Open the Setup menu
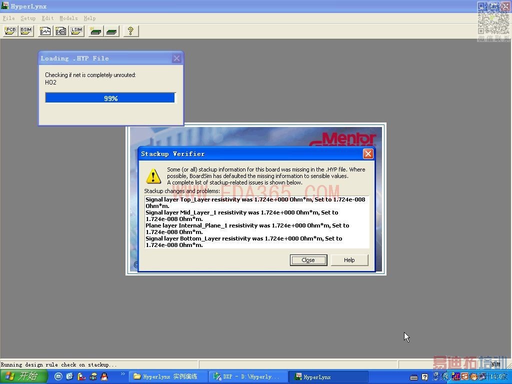 [28, 18]
